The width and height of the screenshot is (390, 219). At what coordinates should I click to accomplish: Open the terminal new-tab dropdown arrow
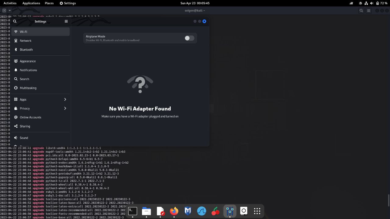tap(10, 10)
